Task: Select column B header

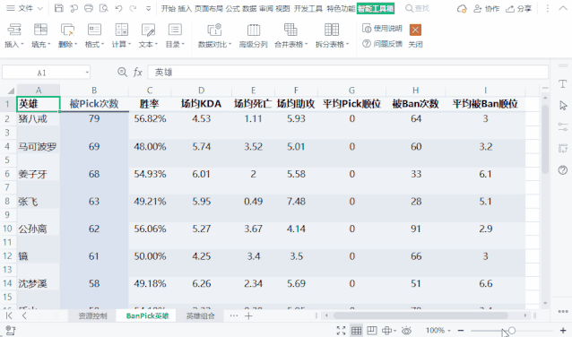Action: pos(94,91)
